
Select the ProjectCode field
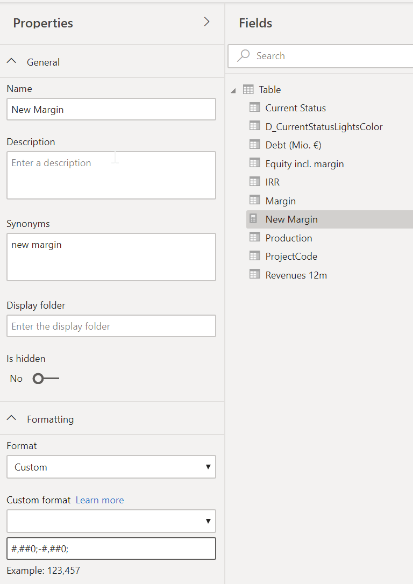(x=291, y=257)
